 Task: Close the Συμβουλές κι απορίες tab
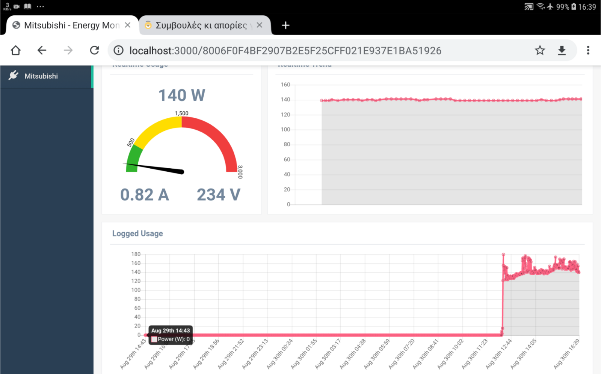[x=259, y=25]
